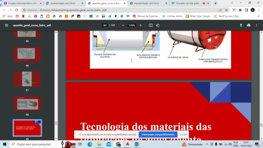
Task: Click Interromper compartilhamento button
Action: [x=158, y=134]
